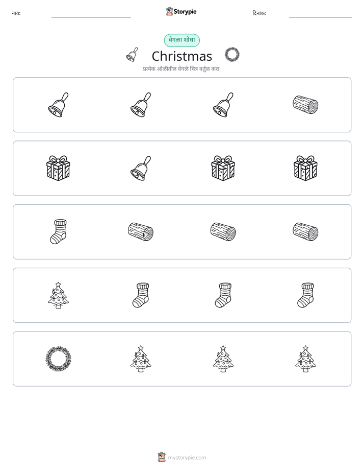This screenshot has height=472, width=364.
Task: Select the last log in the third row
Action: tap(305, 232)
